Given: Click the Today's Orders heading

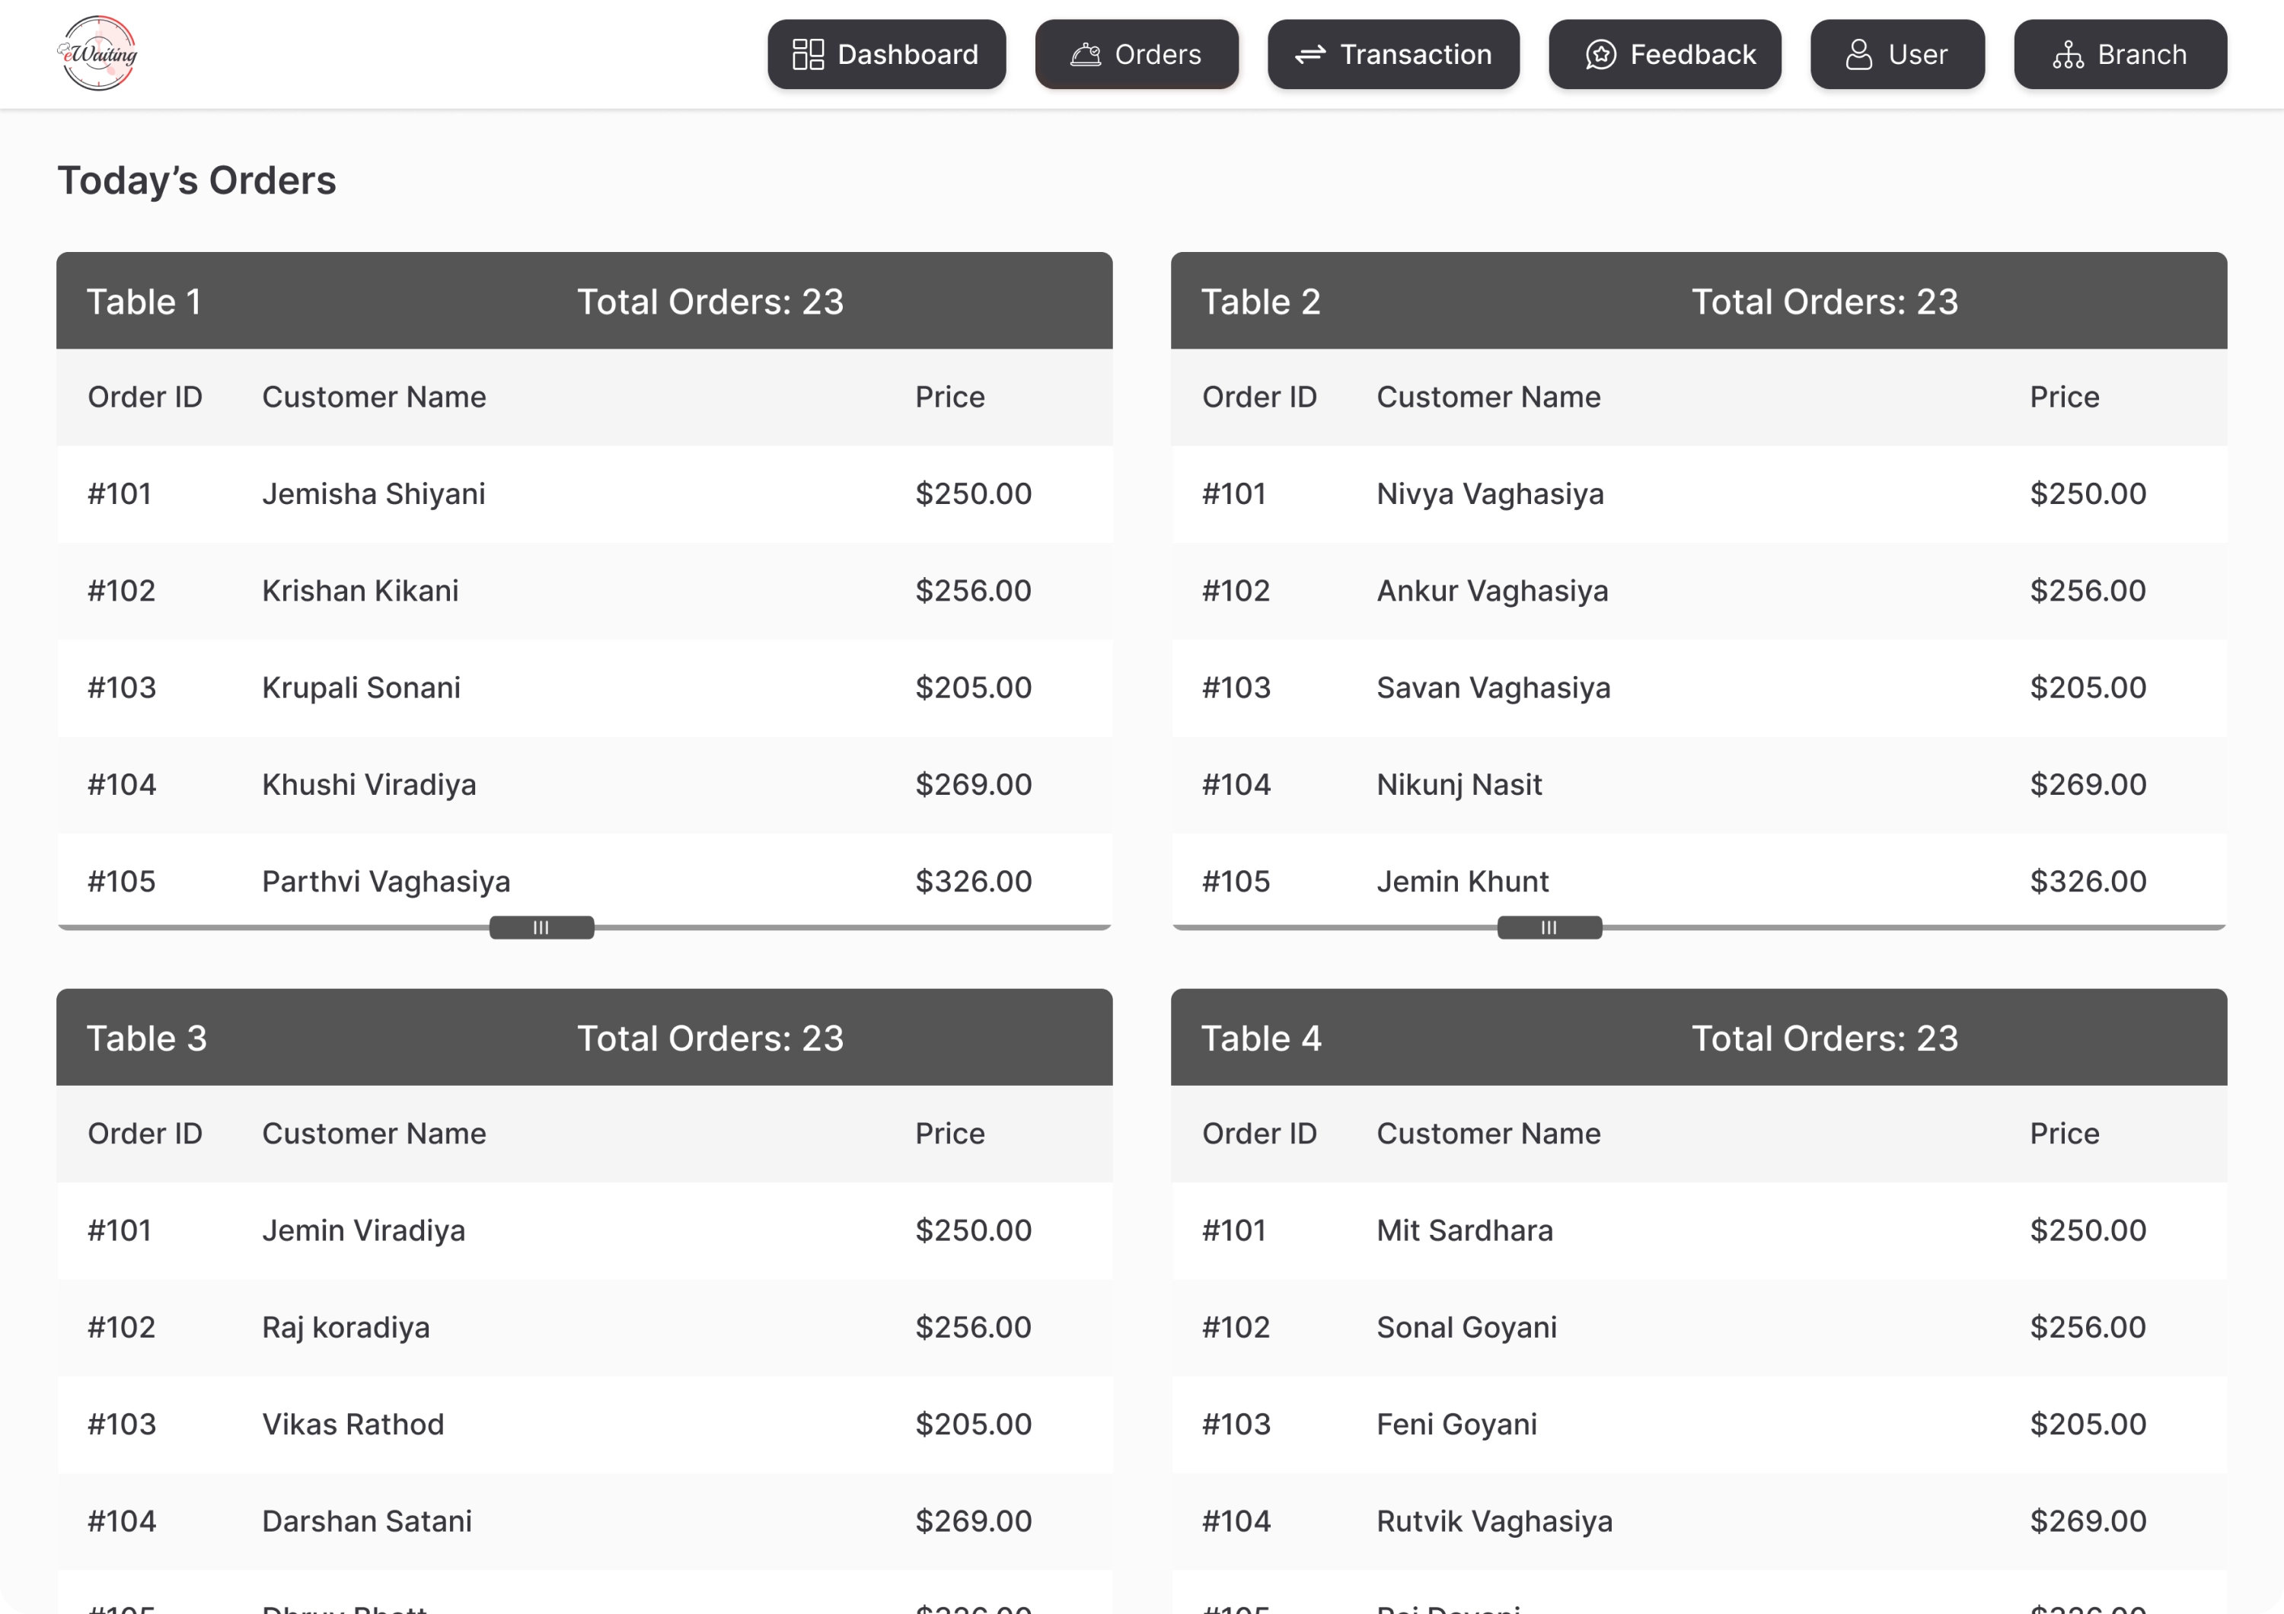Looking at the screenshot, I should [x=197, y=180].
